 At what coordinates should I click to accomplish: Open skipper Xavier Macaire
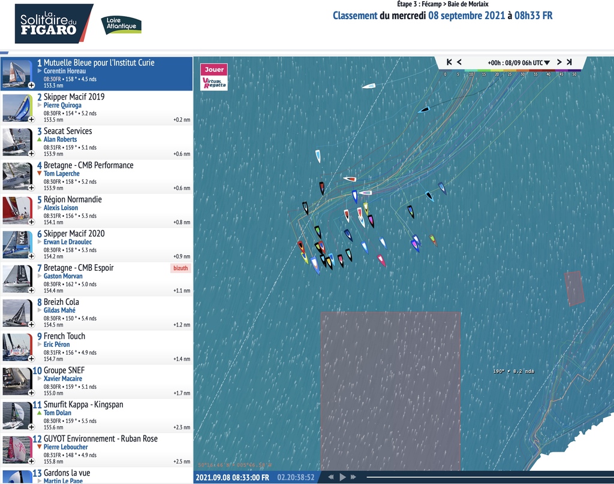(63, 379)
